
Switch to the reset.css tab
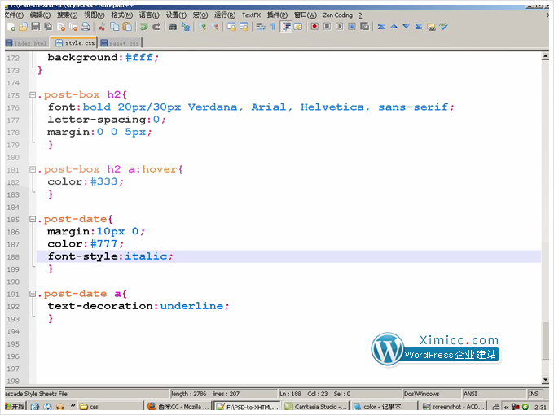pyautogui.click(x=120, y=43)
